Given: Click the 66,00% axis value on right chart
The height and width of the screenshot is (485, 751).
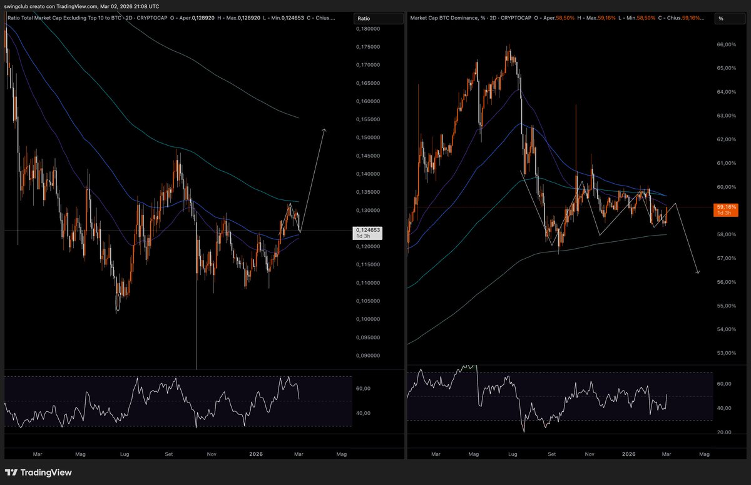Looking at the screenshot, I should point(726,44).
